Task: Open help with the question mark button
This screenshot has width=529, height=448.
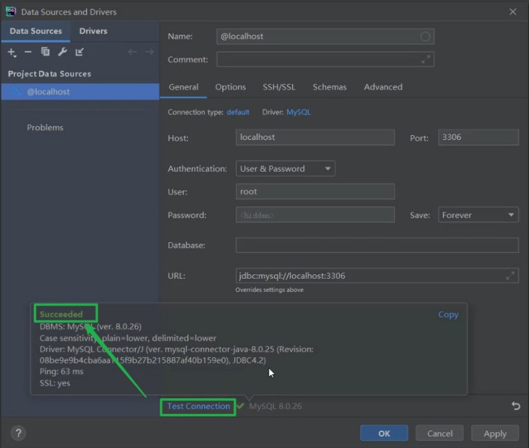Action: [x=18, y=433]
